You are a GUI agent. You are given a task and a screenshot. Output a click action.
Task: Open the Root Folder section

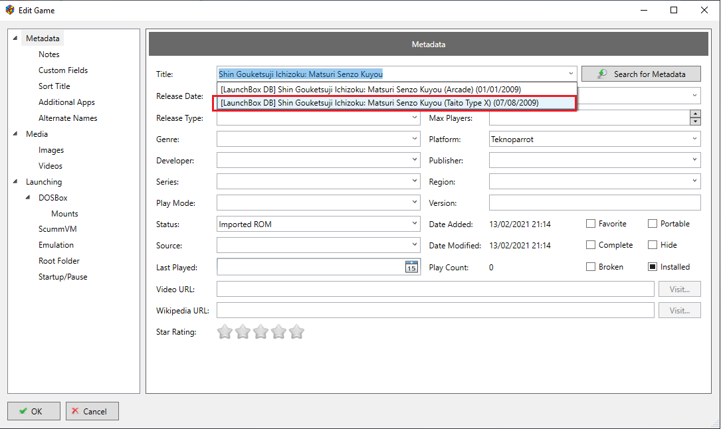point(59,261)
